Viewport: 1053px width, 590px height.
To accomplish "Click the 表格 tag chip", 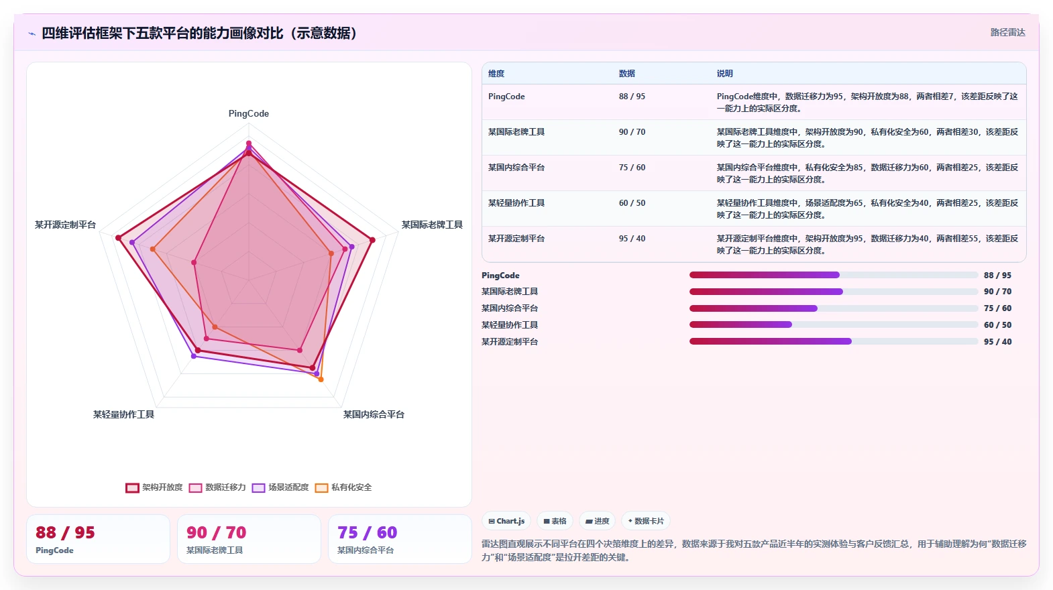I will [x=555, y=521].
